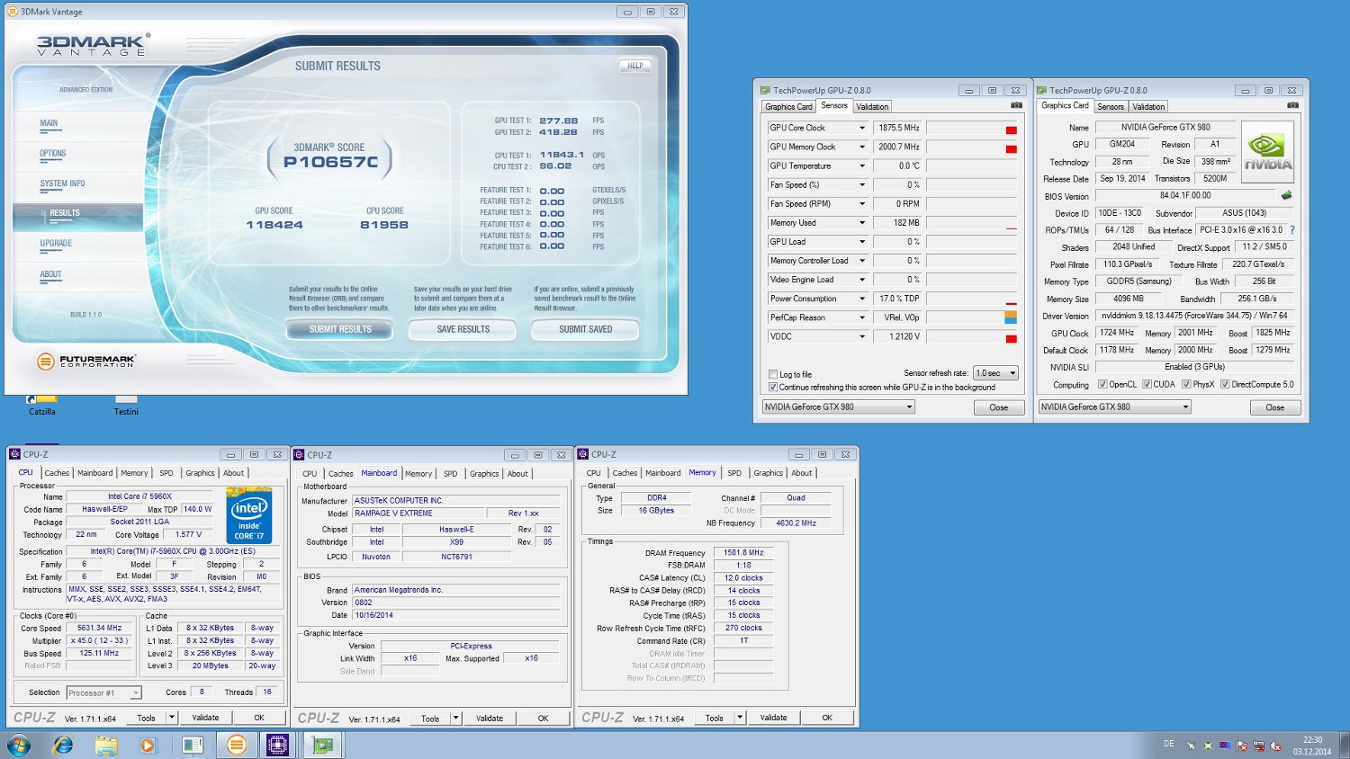The image size is (1350, 759).
Task: Click the GPU-Z Sensors window title bar icon
Action: coord(766,90)
